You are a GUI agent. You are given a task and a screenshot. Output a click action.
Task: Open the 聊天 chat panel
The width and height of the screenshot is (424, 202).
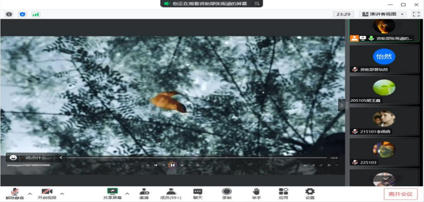tap(197, 194)
